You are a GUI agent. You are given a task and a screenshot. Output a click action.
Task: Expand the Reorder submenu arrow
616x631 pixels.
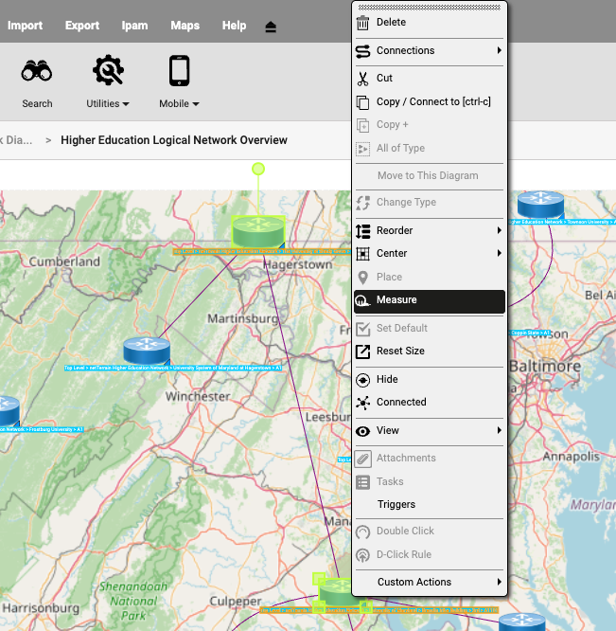[x=499, y=231]
